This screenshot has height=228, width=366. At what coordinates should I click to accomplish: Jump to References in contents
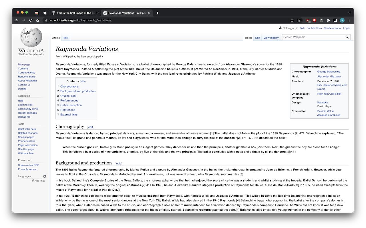pyautogui.click(x=68, y=110)
